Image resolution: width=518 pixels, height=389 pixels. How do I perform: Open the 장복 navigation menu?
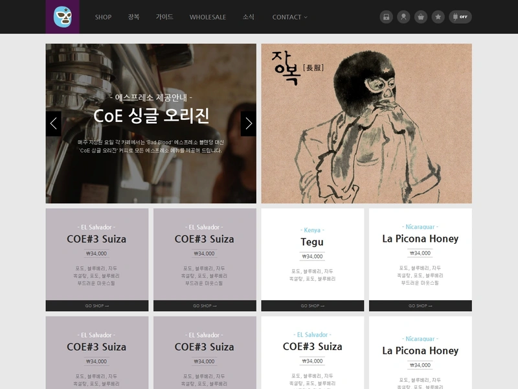tap(133, 18)
